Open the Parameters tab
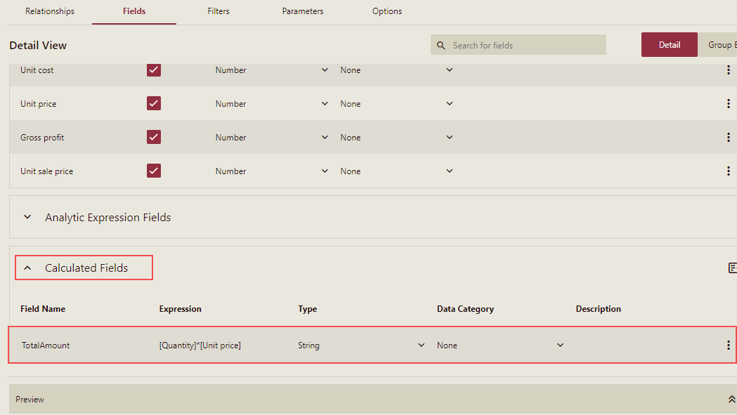737x415 pixels. [302, 11]
